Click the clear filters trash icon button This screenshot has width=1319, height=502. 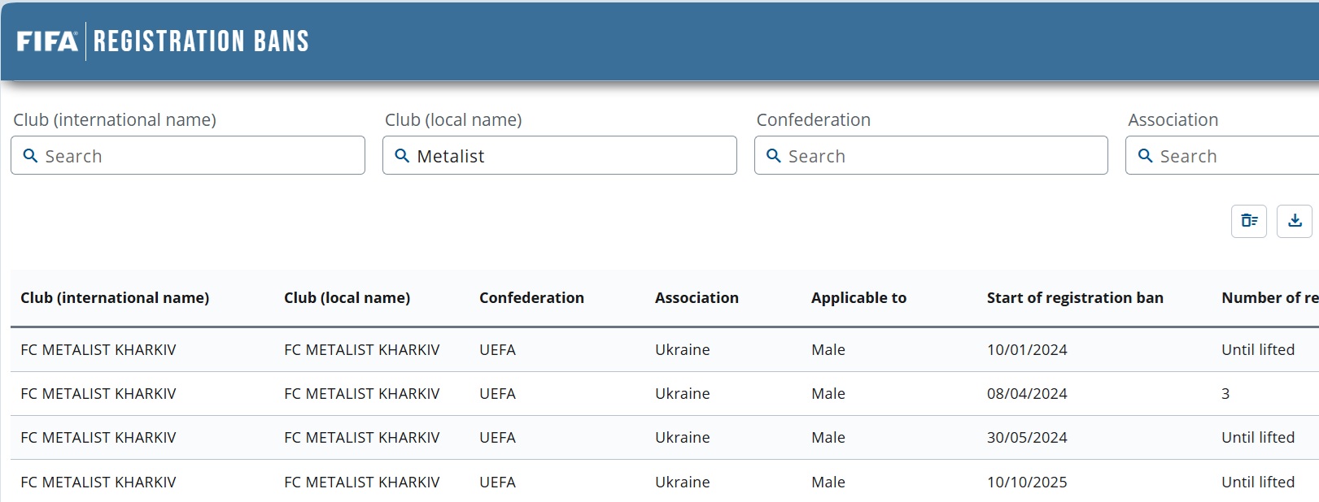pos(1248,221)
